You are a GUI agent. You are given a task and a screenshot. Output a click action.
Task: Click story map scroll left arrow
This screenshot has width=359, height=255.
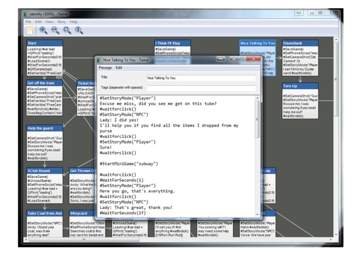[x=26, y=240]
